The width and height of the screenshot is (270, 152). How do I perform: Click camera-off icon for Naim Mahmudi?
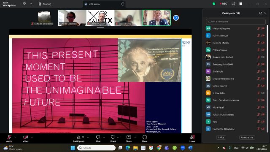[x=263, y=35]
